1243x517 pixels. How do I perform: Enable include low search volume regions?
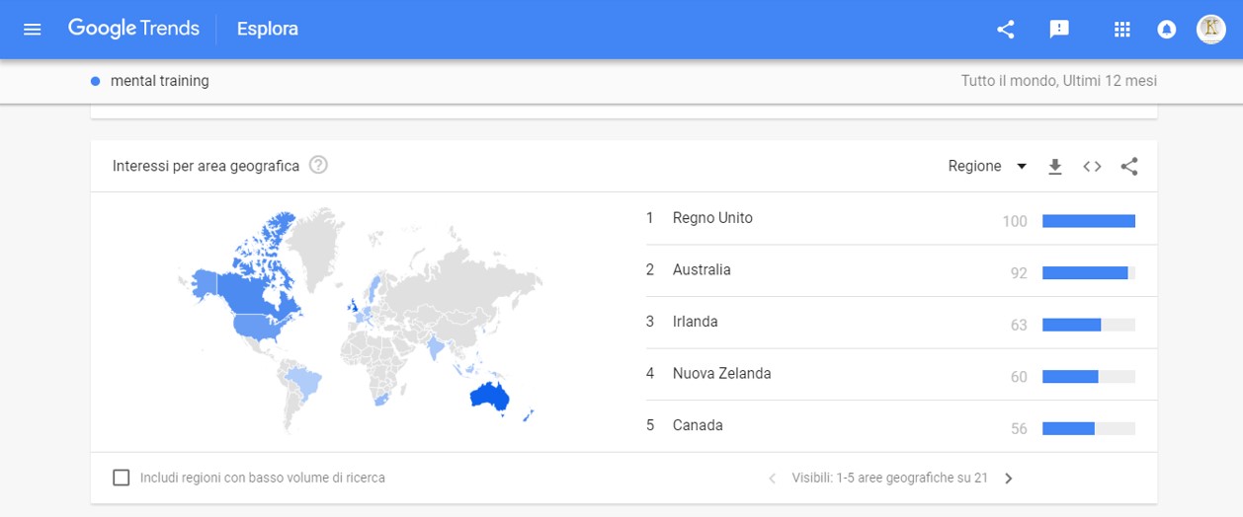click(122, 478)
